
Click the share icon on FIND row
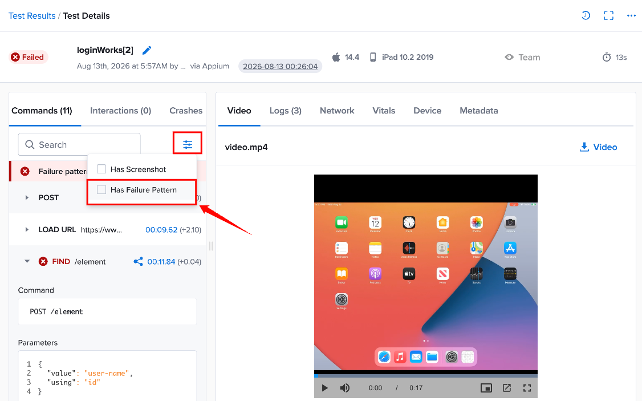pyautogui.click(x=139, y=261)
